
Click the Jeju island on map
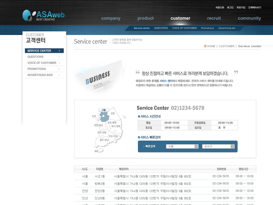[100, 151]
